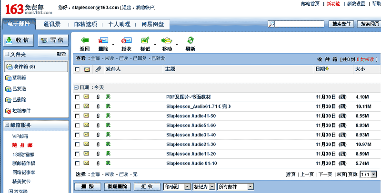
Task: Click the green 返回 back arrow icon
Action: click(x=85, y=41)
